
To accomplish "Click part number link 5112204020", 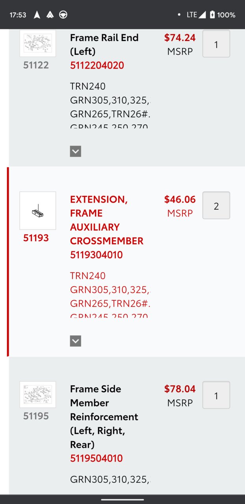I will tap(97, 65).
